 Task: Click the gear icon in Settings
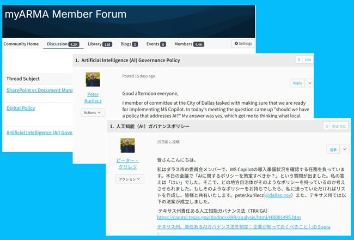pos(236,44)
